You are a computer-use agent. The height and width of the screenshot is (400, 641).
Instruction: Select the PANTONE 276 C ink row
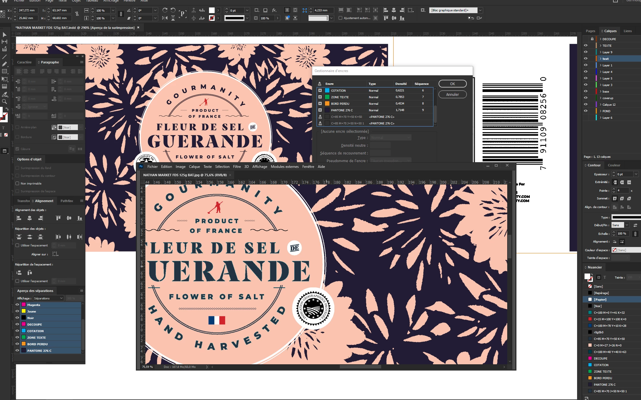[342, 110]
